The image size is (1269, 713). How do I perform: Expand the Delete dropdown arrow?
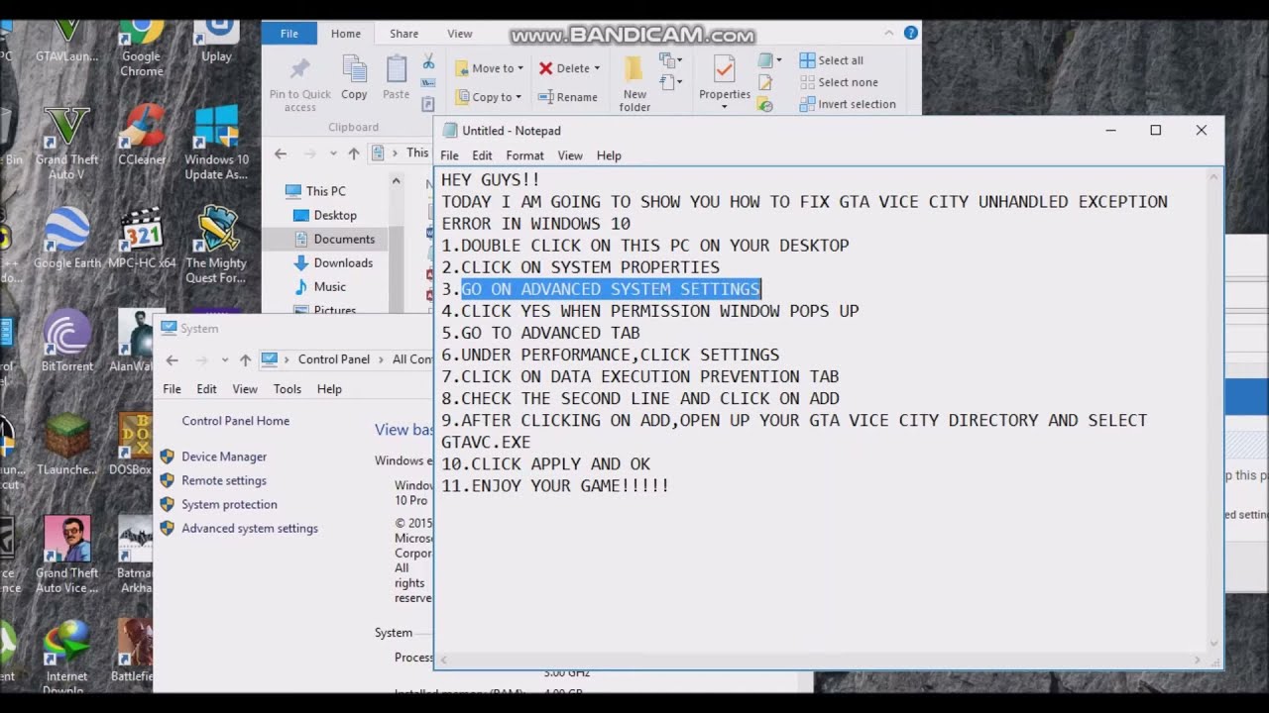(x=597, y=68)
